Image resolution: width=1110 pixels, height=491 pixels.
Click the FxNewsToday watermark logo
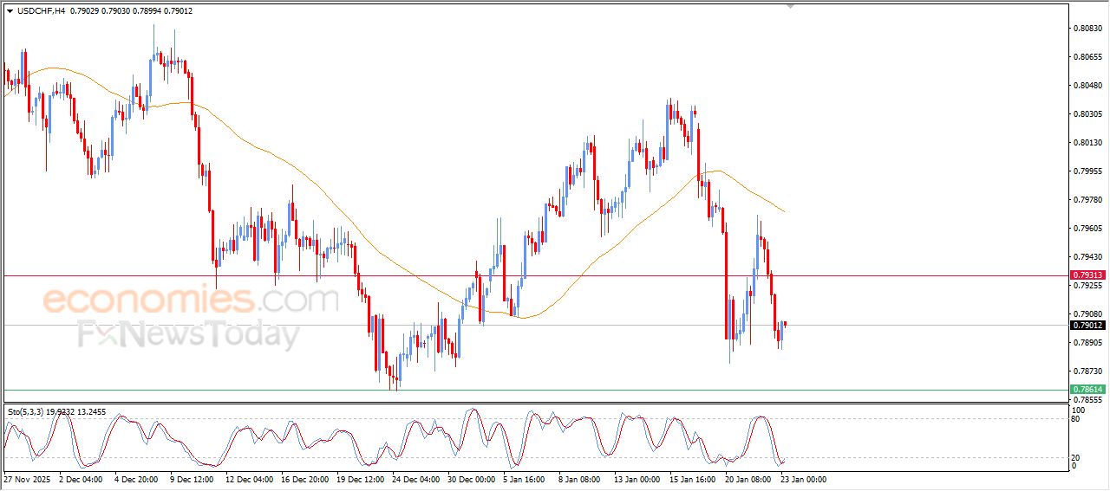188,334
